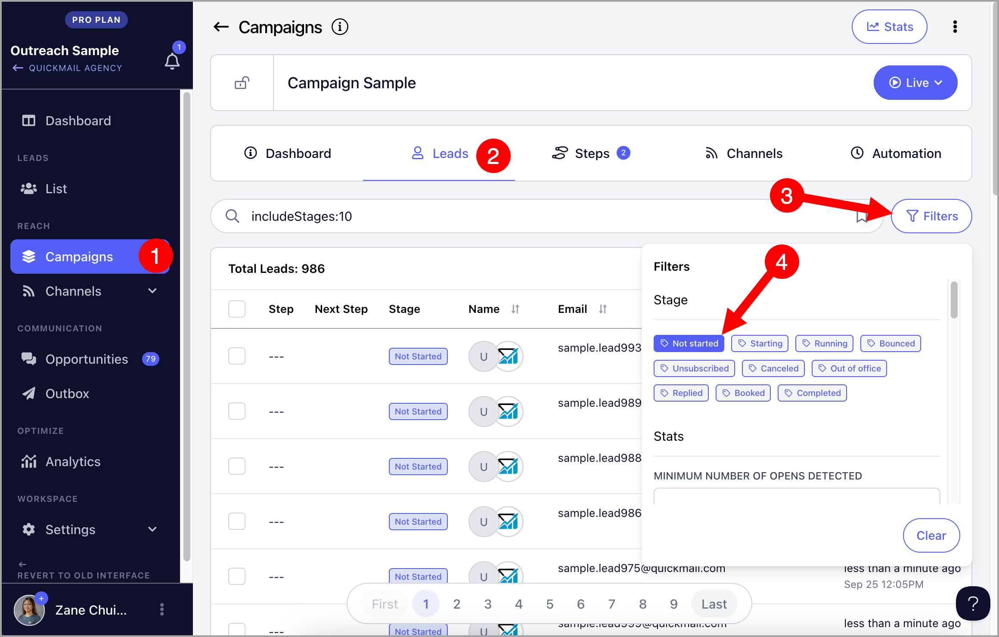The height and width of the screenshot is (637, 999).
Task: Click the mail channel icon for sample.lead986
Action: 508,522
